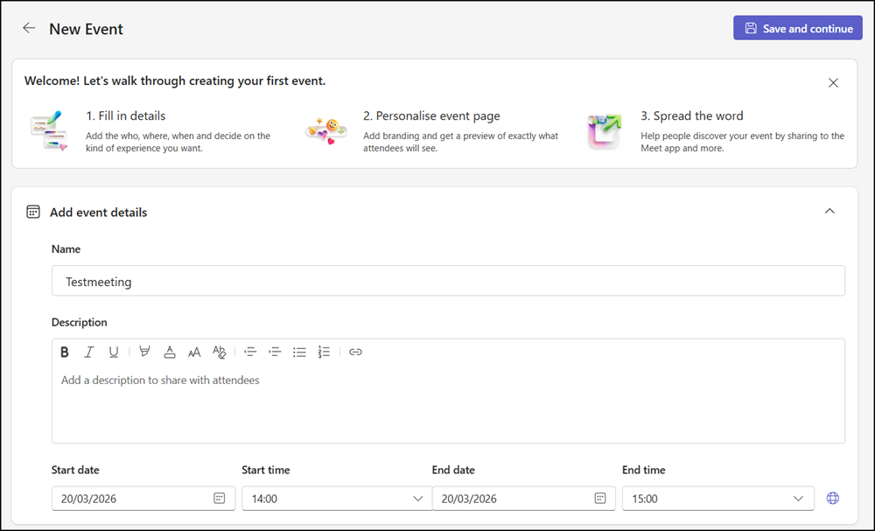The height and width of the screenshot is (531, 875).
Task: Collapse the Add event details section
Action: pyautogui.click(x=829, y=211)
